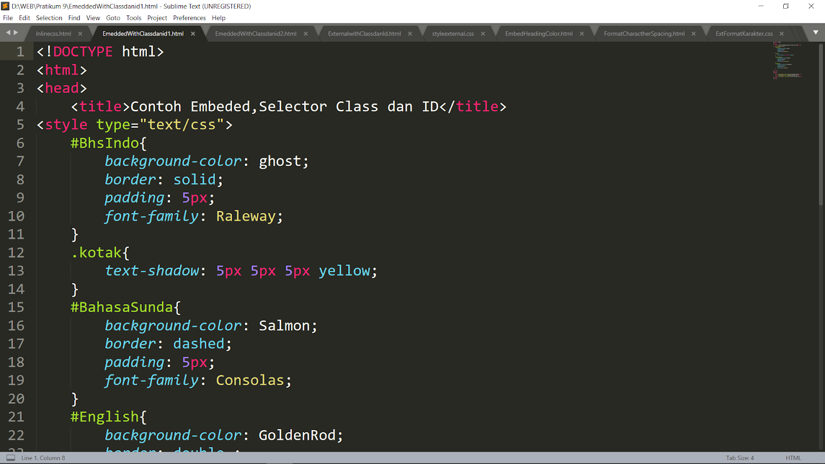Open the Goto menu
The width and height of the screenshot is (825, 464).
[113, 18]
